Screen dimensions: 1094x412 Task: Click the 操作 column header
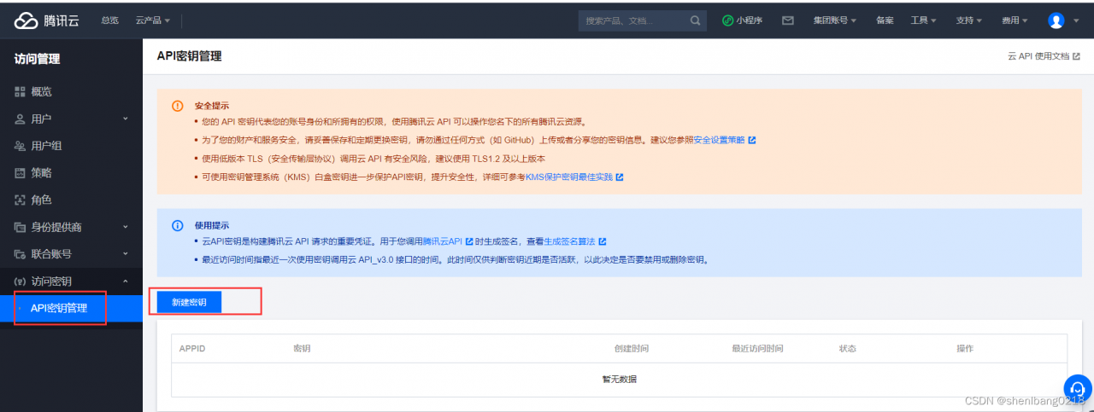click(965, 349)
